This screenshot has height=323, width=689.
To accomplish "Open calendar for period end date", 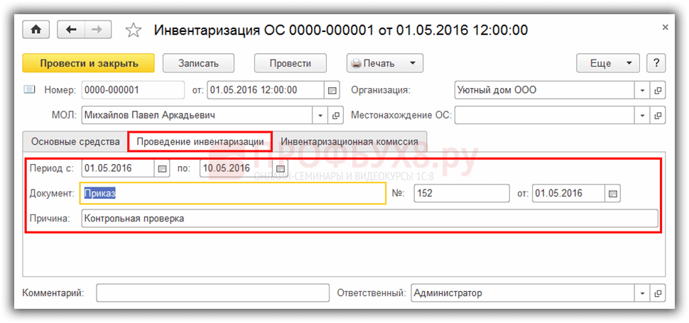I will point(279,168).
